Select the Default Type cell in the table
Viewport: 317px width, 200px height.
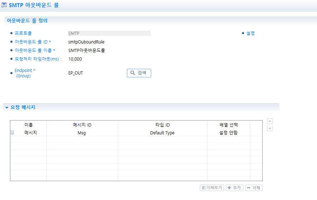[x=162, y=133]
